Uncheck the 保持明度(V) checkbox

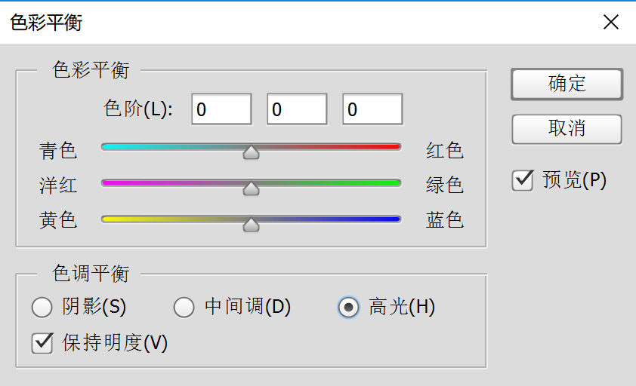pos(42,343)
